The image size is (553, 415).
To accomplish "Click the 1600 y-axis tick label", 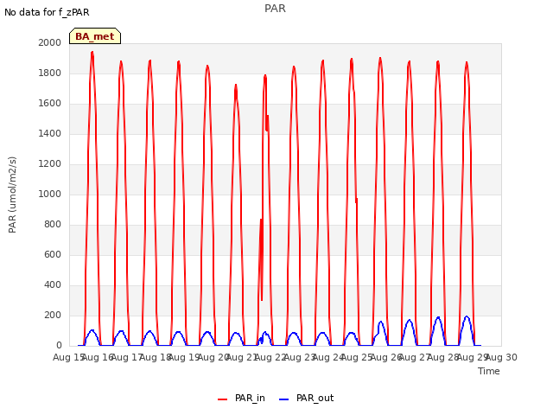I will click(50, 104).
